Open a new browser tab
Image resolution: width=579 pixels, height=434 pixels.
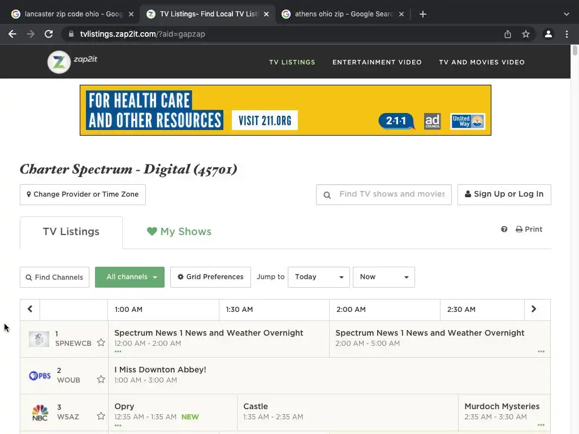423,14
